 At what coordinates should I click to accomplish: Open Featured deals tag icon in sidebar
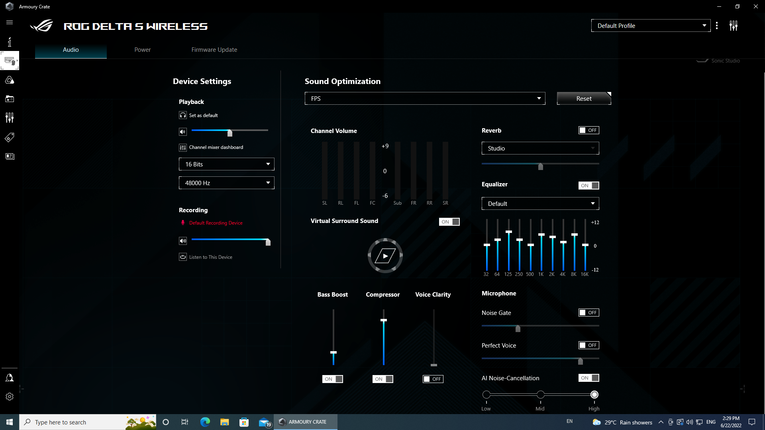click(10, 137)
